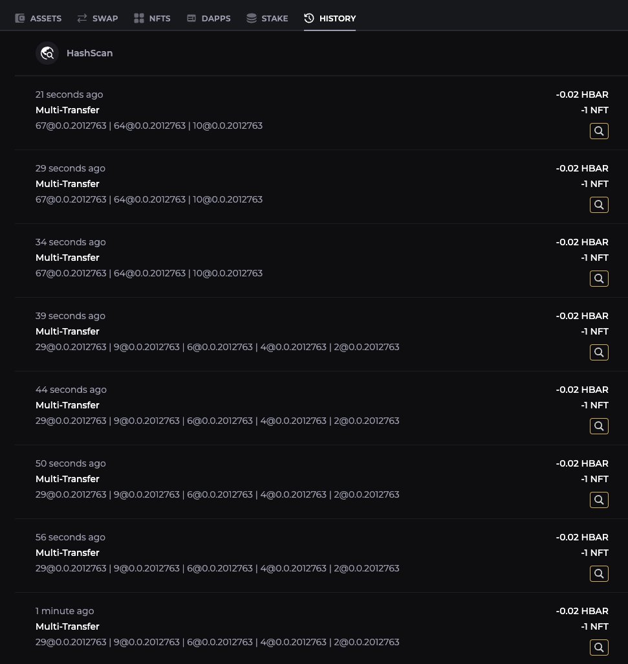Open the Stake tab

267,18
